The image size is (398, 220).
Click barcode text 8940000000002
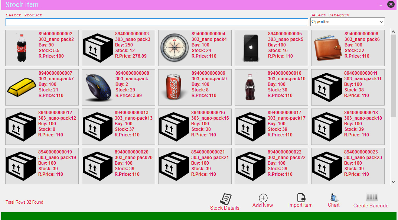(55, 34)
